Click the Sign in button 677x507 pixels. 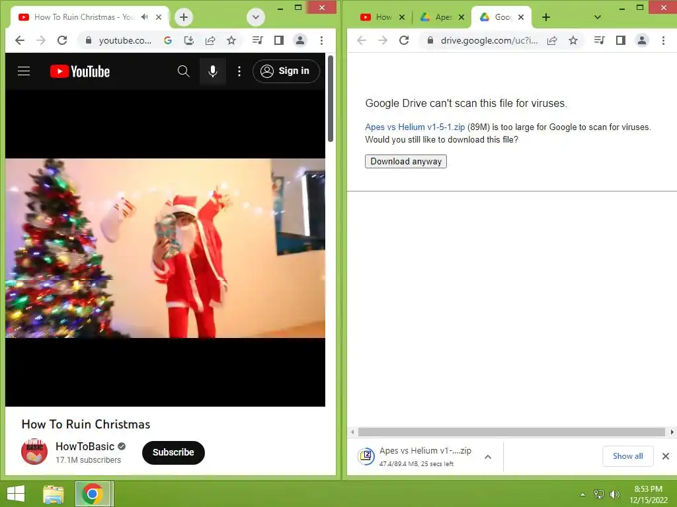point(286,71)
